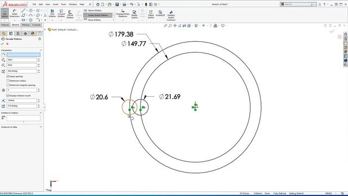
Task: Click SOLIDWORKS Resources home icon in task pane
Action: click(346, 34)
